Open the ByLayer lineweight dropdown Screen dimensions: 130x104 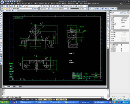pyautogui.click(x=87, y=8)
